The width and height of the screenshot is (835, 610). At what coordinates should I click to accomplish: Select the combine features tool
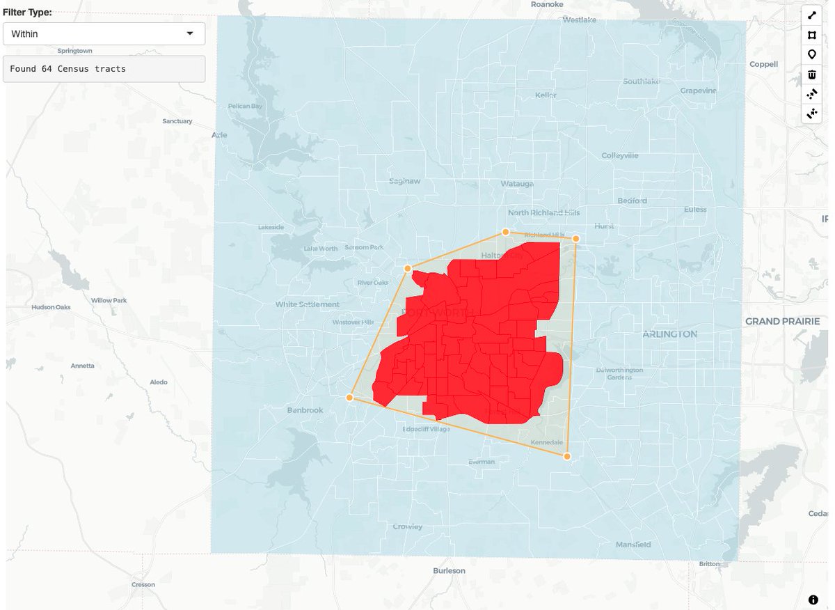point(811,93)
